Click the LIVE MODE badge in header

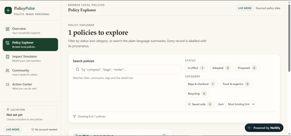pos(245,8)
